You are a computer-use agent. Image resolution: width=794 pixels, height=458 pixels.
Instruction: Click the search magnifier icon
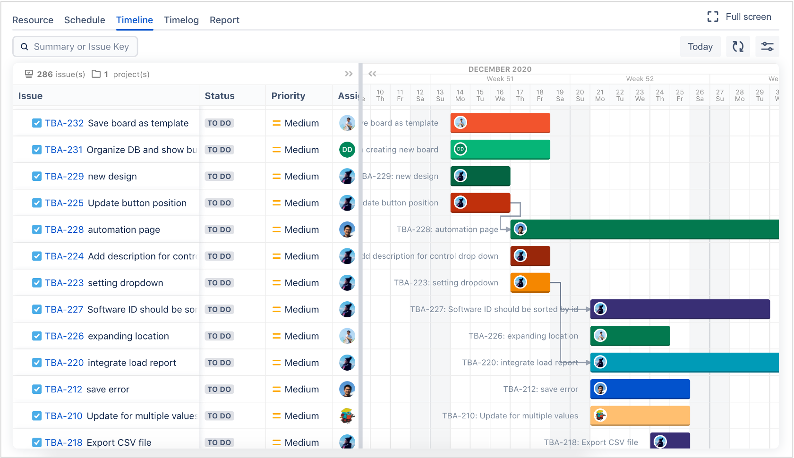25,47
